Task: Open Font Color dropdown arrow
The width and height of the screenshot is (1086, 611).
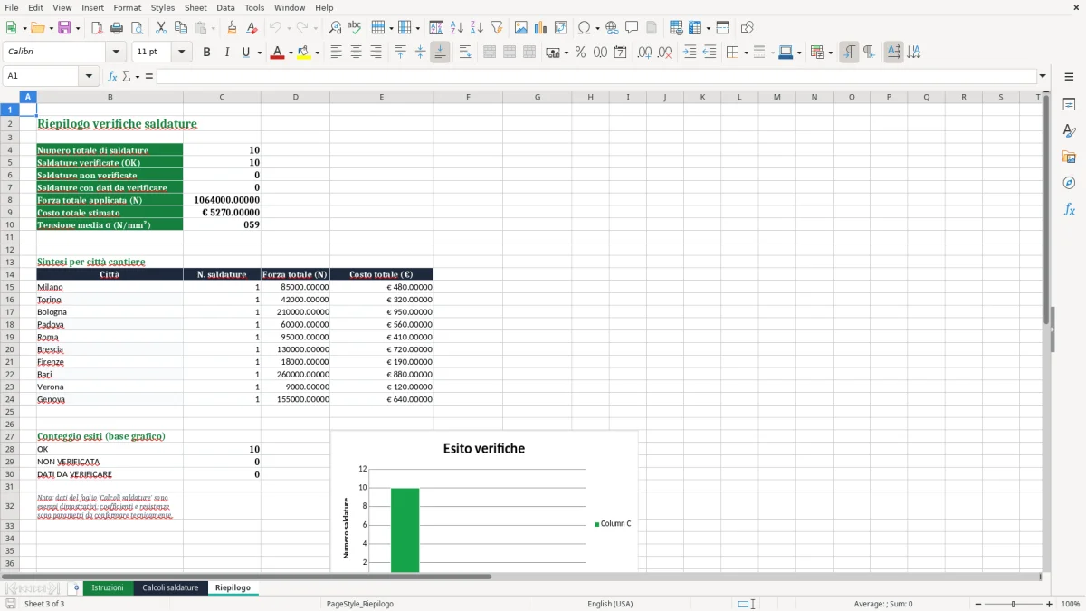Action: [x=290, y=53]
